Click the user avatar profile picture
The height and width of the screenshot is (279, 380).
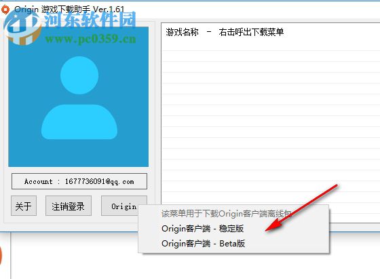(78, 96)
